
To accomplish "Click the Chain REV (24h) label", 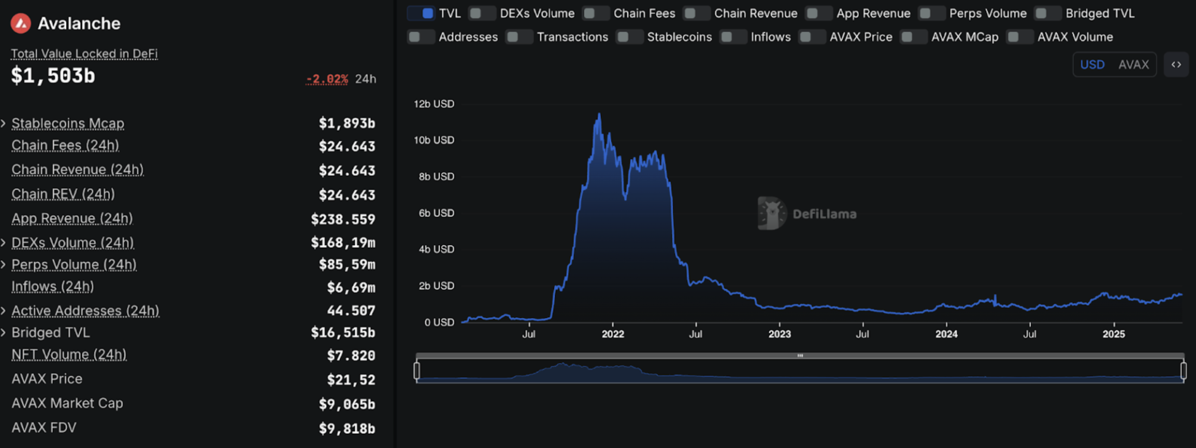I will coord(63,194).
